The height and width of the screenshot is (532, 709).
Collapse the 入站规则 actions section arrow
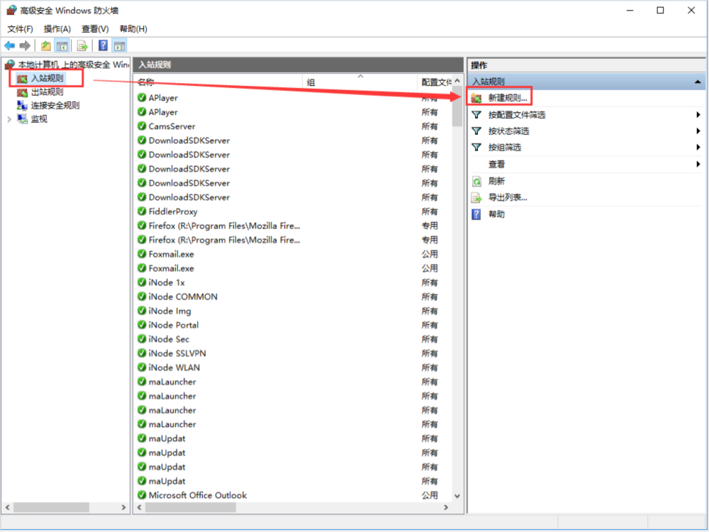pos(698,82)
